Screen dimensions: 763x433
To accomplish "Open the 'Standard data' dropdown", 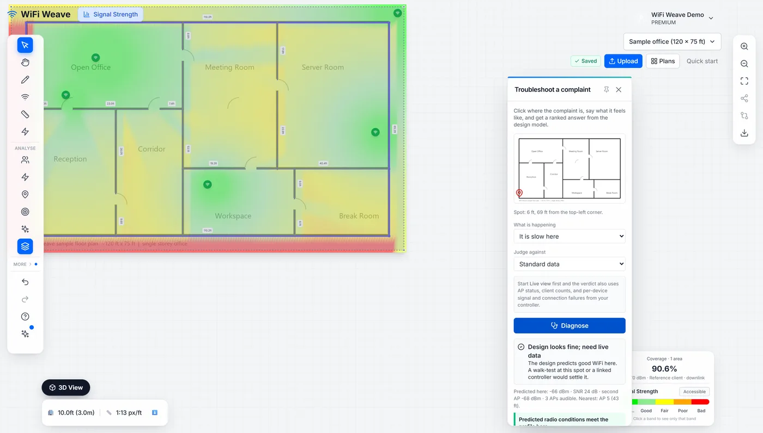I will pyautogui.click(x=570, y=264).
